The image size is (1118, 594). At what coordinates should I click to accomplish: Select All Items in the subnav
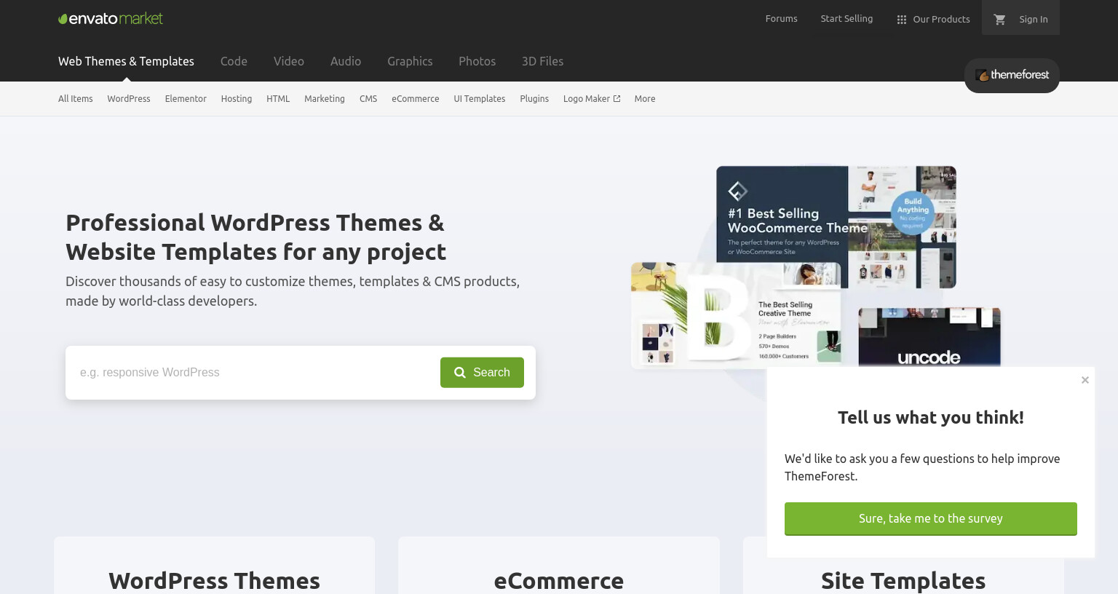[76, 99]
